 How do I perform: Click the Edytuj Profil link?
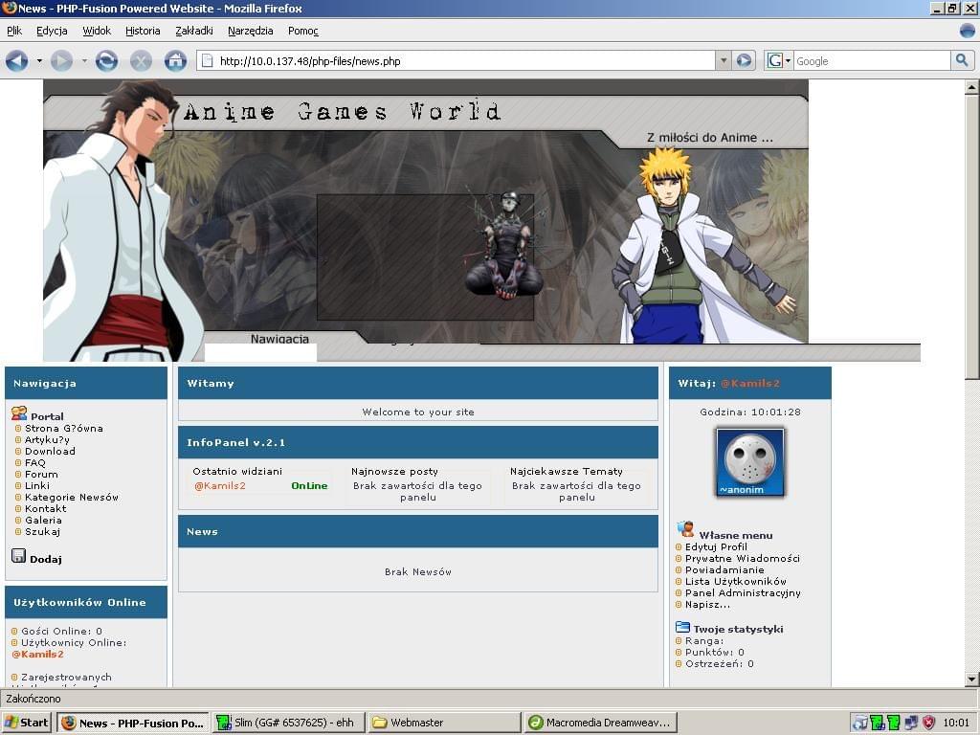tap(716, 546)
